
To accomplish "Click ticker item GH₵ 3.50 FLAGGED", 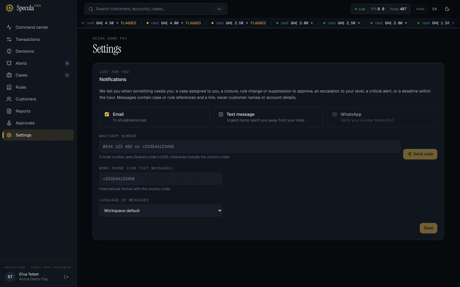I will coord(239,23).
